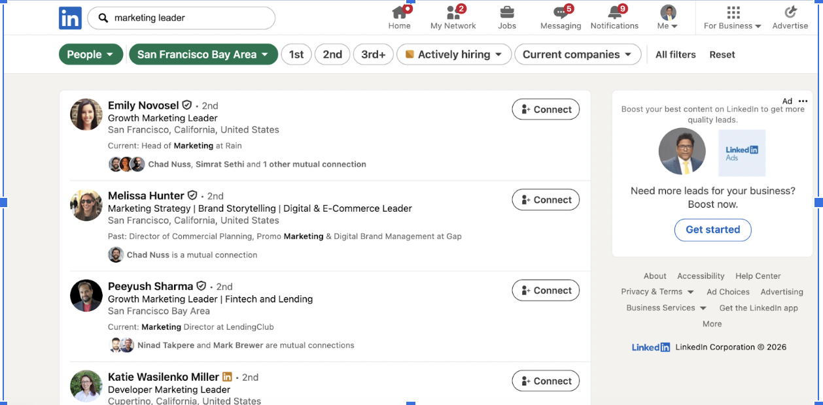This screenshot has width=823, height=405.
Task: Click Melissa Hunter's verification badge
Action: click(192, 195)
